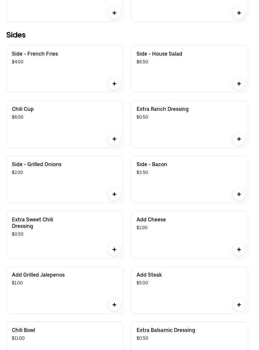View Extra Ranch Dressing item title
259x350 pixels.
coord(162,109)
